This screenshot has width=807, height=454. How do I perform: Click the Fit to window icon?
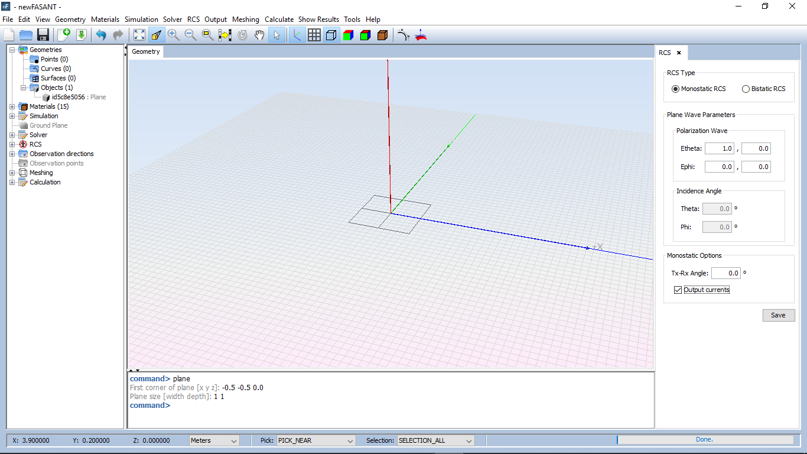[x=139, y=35]
